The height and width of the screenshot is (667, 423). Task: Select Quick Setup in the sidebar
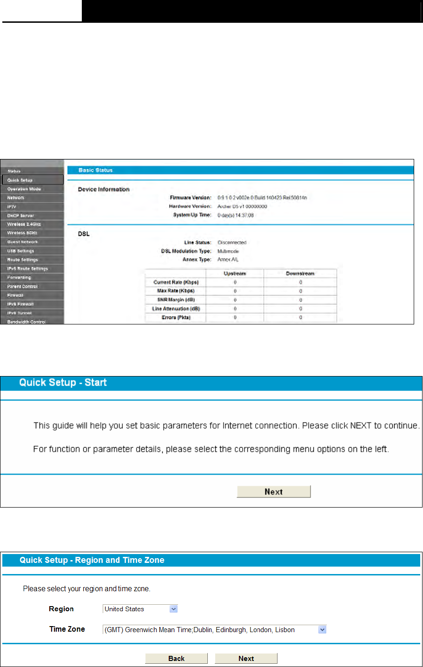[x=33, y=180]
